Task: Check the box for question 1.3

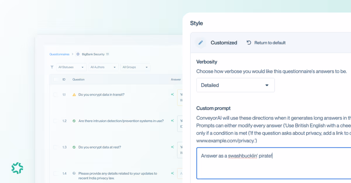Action: 56,147
